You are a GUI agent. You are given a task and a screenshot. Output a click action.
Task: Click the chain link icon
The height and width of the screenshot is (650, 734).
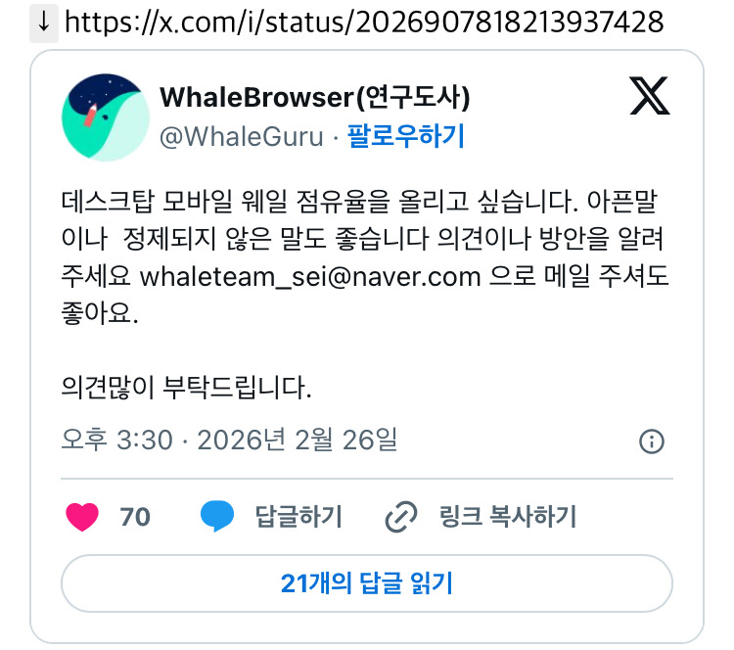(401, 517)
